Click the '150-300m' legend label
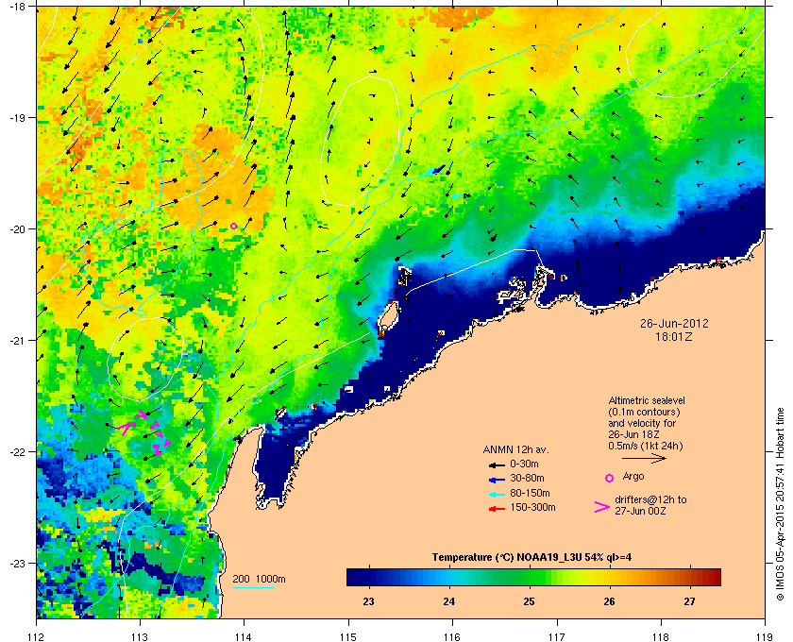 (x=532, y=507)
